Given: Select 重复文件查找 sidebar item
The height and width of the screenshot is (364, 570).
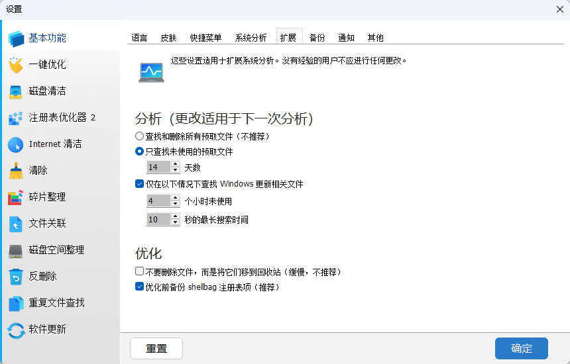Looking at the screenshot, I should tap(57, 302).
